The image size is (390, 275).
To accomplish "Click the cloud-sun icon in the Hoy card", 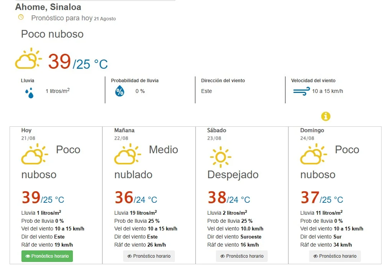I will click(x=35, y=154).
